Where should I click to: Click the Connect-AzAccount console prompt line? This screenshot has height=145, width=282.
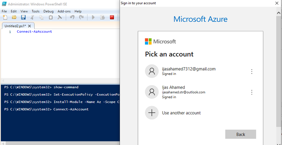[47, 109]
